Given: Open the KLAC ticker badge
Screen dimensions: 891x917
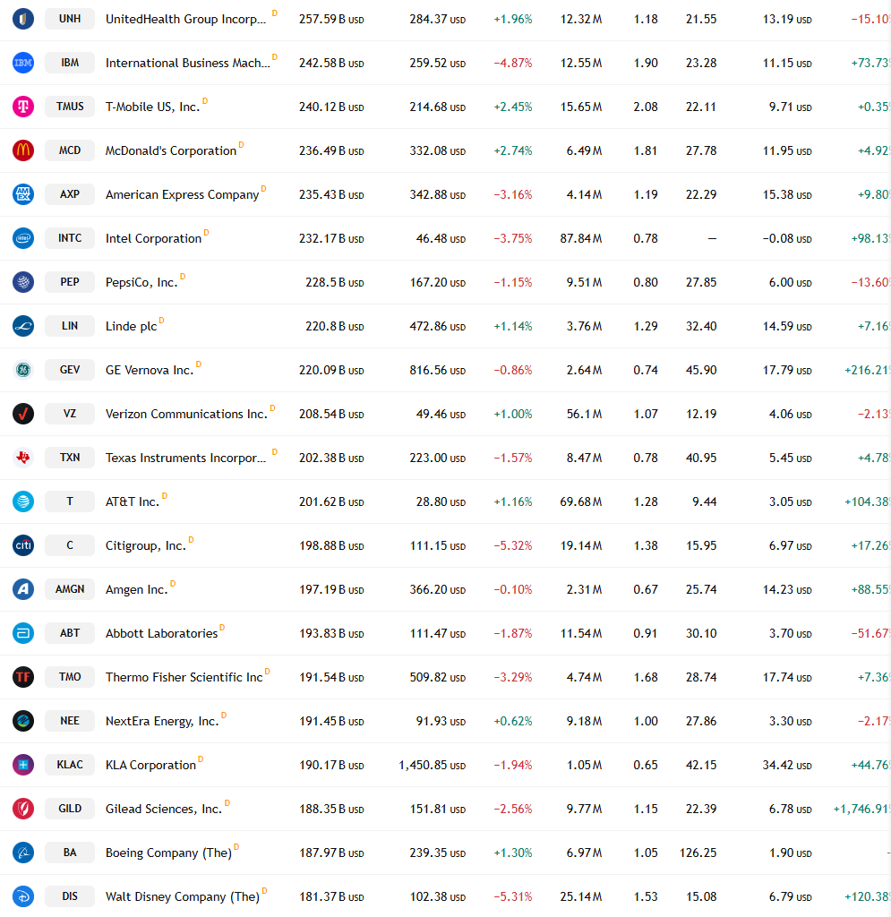Looking at the screenshot, I should coord(70,765).
